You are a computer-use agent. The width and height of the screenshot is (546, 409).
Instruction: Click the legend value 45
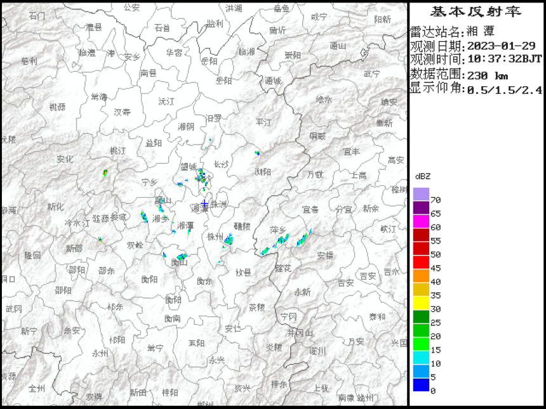tap(436, 268)
